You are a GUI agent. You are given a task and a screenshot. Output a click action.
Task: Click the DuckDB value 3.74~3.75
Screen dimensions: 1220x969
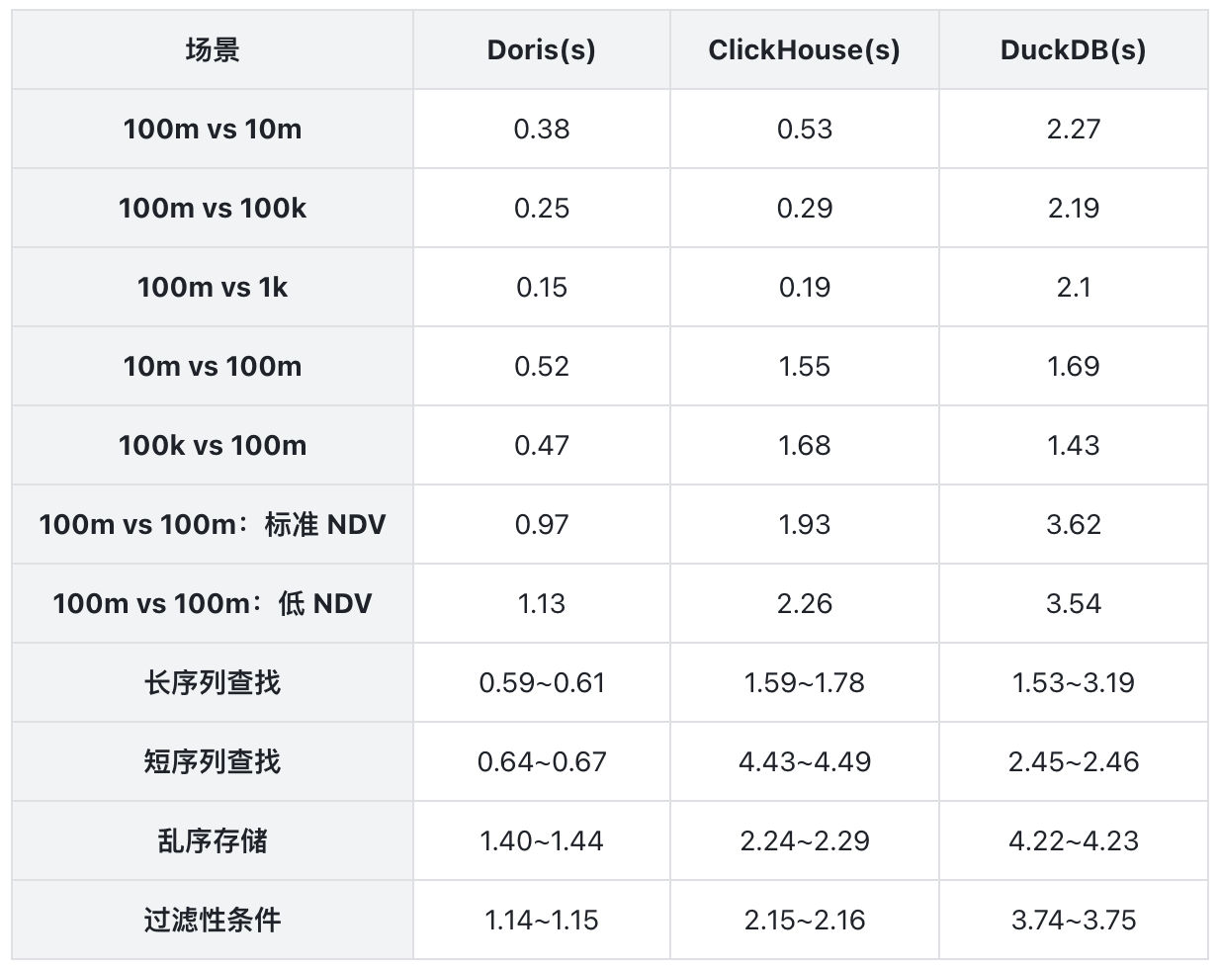[1074, 920]
